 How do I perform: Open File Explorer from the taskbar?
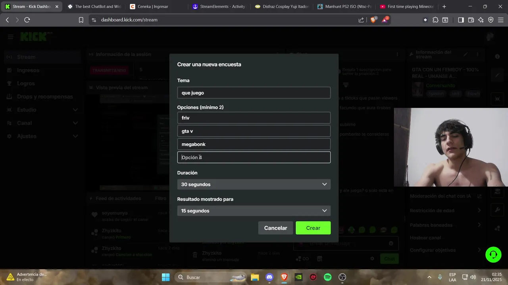255,277
